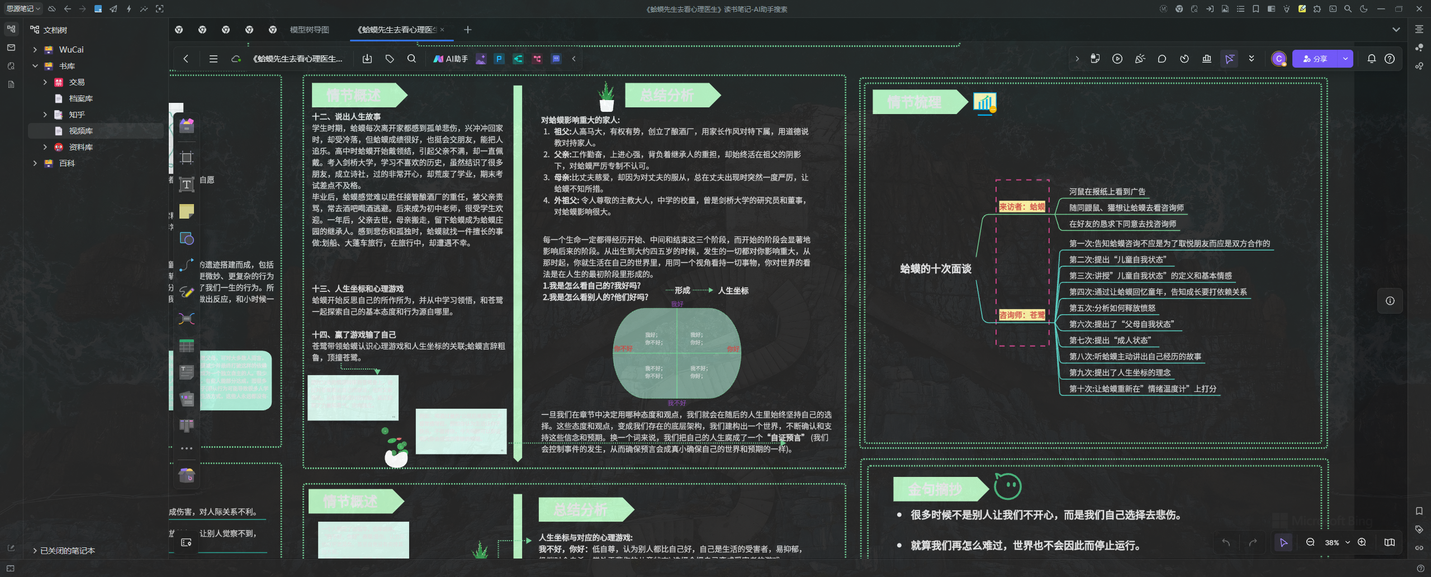Toggle cloud sync icon in top bar

[x=52, y=9]
